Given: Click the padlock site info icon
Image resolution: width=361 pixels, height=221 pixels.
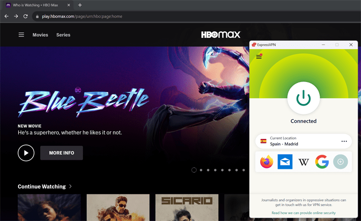Looking at the screenshot, I should pyautogui.click(x=37, y=16).
